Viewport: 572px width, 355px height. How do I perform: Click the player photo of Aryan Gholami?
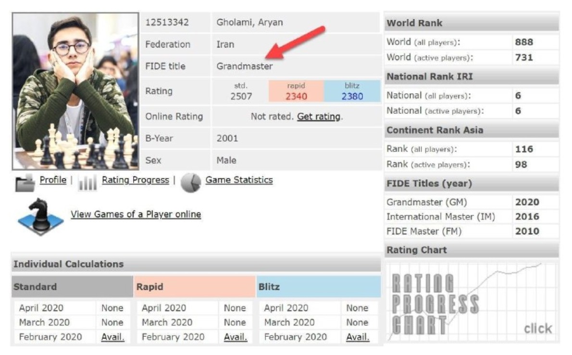click(75, 91)
